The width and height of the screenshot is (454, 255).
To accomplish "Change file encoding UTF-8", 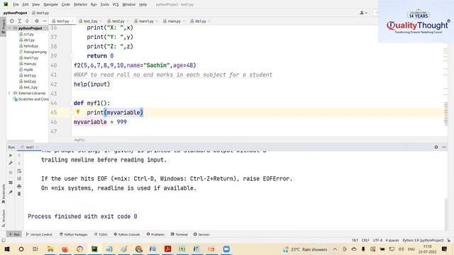I will point(377,241).
